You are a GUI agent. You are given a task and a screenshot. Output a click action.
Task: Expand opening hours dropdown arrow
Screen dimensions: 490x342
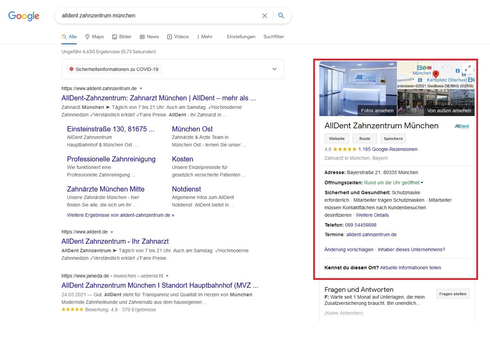(x=422, y=183)
